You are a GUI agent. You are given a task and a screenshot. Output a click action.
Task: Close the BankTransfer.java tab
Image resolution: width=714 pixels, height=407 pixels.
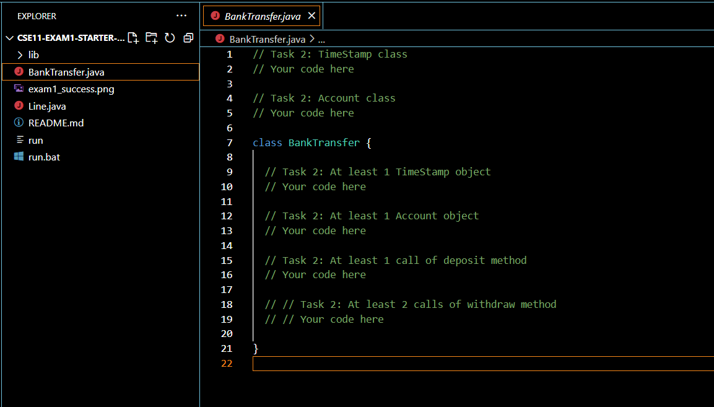coord(311,15)
